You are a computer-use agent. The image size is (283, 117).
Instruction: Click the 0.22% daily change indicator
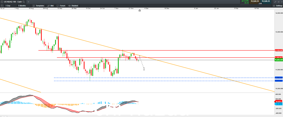(245, 1)
